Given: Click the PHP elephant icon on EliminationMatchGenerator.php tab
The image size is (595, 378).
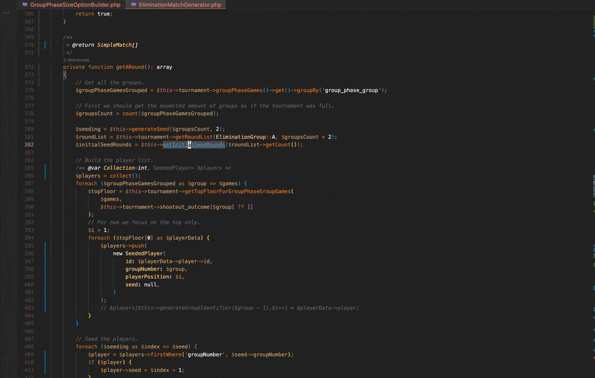Looking at the screenshot, I should pos(132,4).
